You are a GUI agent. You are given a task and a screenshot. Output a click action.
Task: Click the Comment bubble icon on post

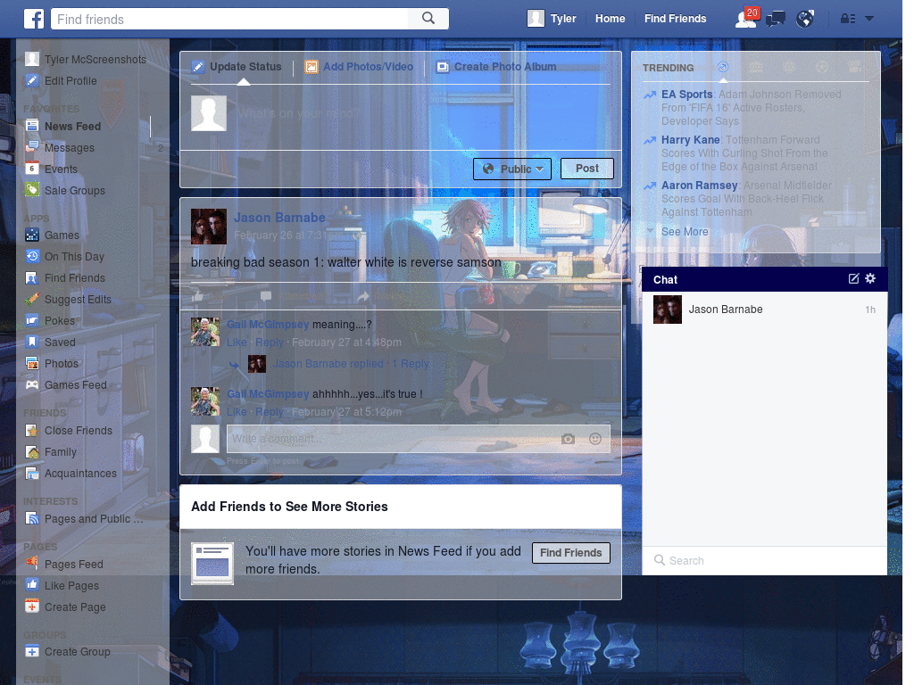(266, 296)
